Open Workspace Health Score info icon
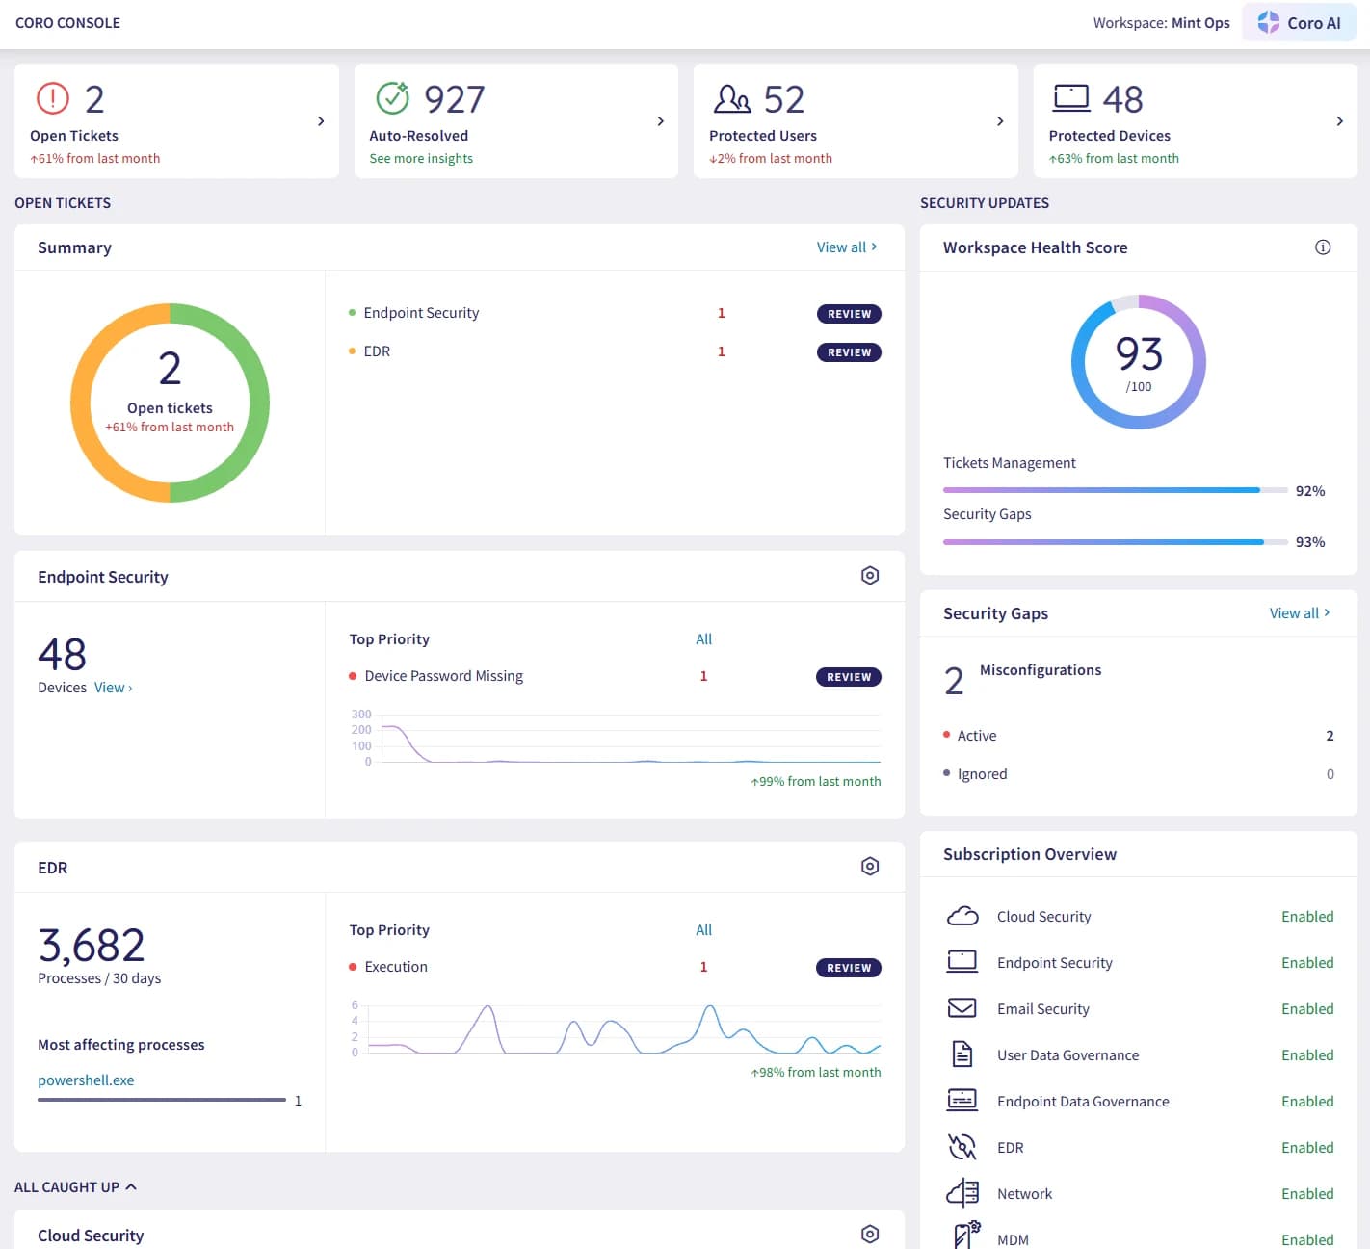The width and height of the screenshot is (1370, 1249). (x=1323, y=247)
